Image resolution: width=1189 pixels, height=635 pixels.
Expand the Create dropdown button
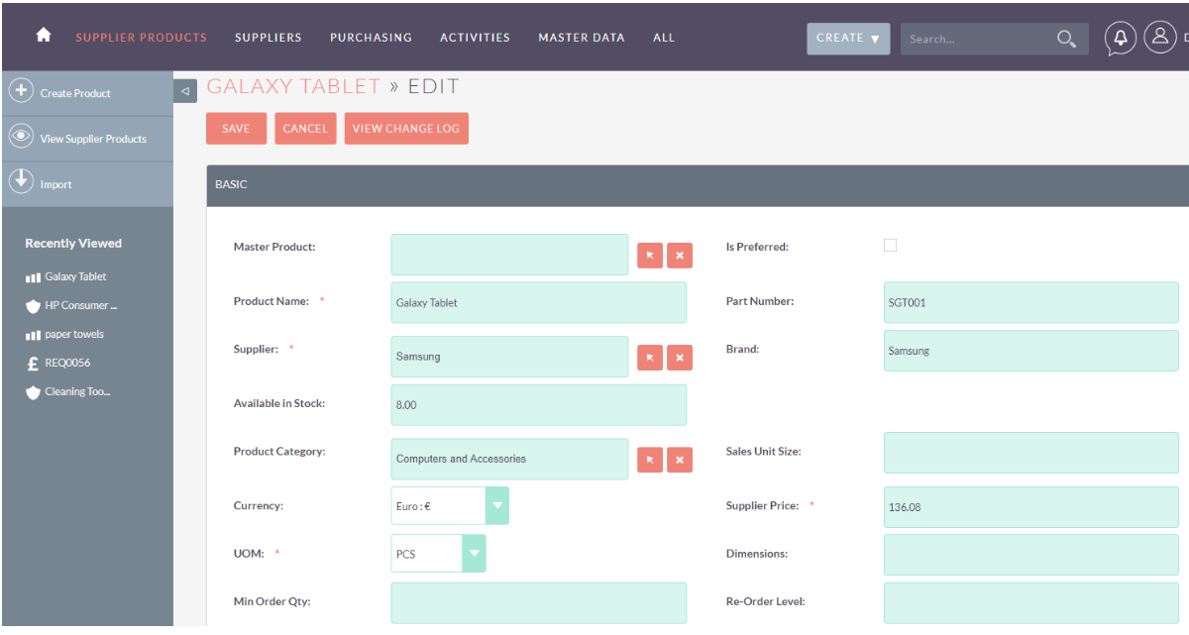[848, 39]
